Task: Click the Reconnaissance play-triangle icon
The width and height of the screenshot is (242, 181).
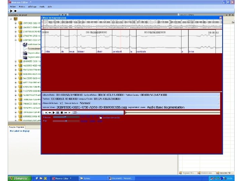Action: coord(25,49)
